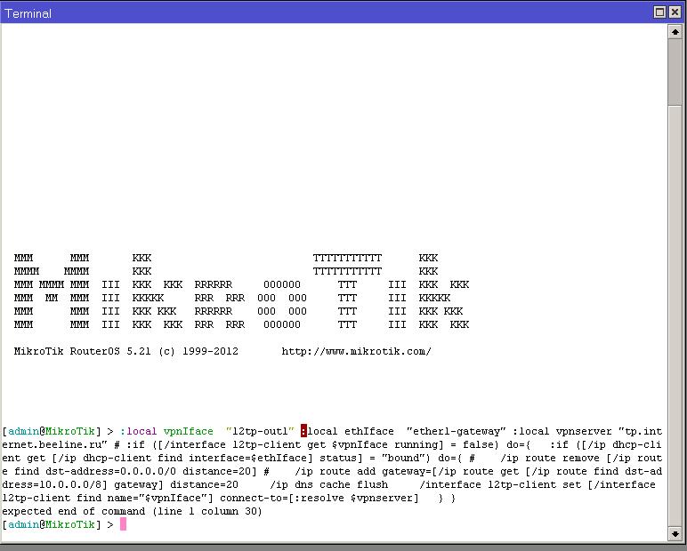Click the Terminal window maximize button

[x=659, y=12]
